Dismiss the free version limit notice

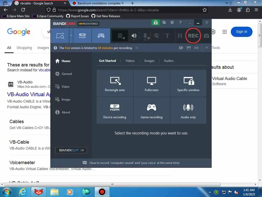137,48
